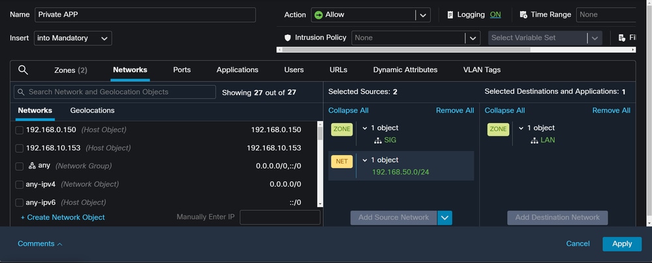Click the green Allow arrow icon
Viewport: 652px width, 263px height.
318,15
